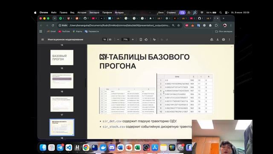Click the page number field showing 18
Screen dimensions: 273x154
105,39
